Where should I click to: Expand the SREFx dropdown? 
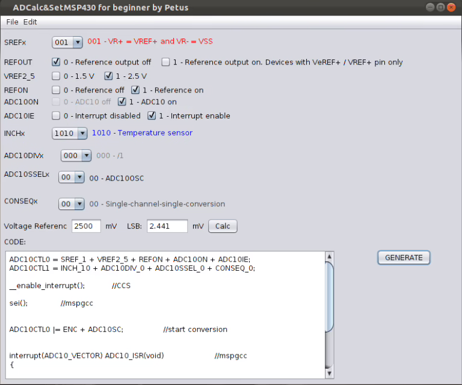(x=68, y=42)
